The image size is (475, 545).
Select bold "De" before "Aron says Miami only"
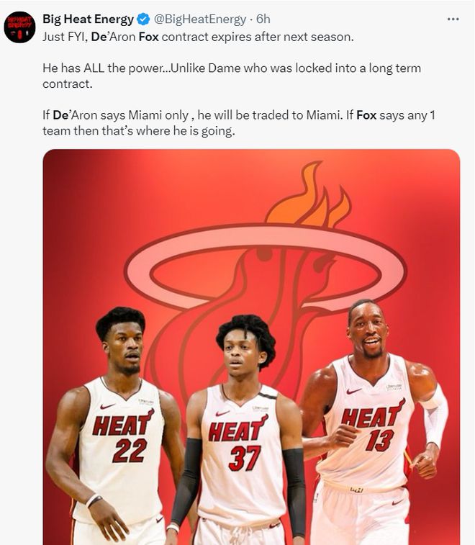60,115
